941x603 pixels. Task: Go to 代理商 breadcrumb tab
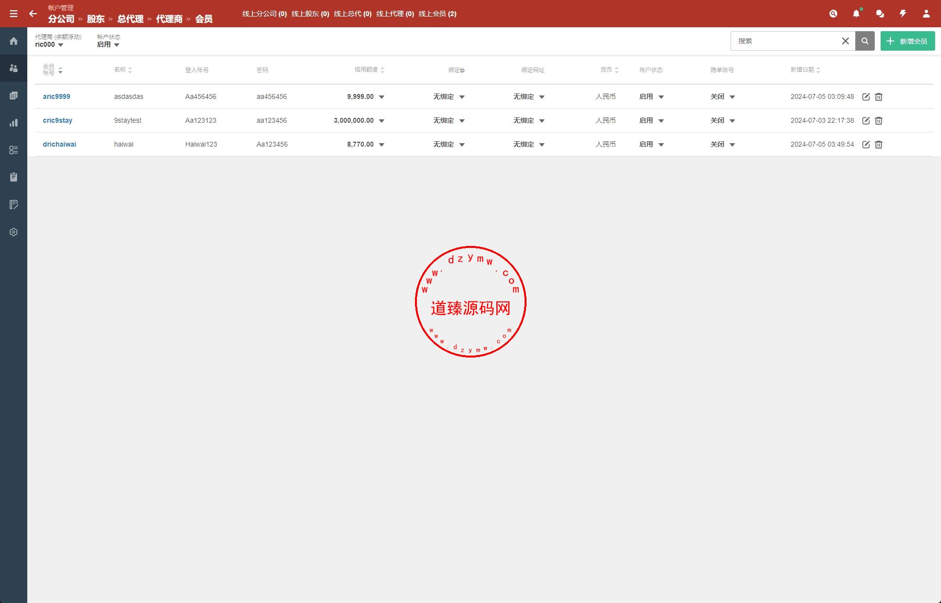[169, 19]
